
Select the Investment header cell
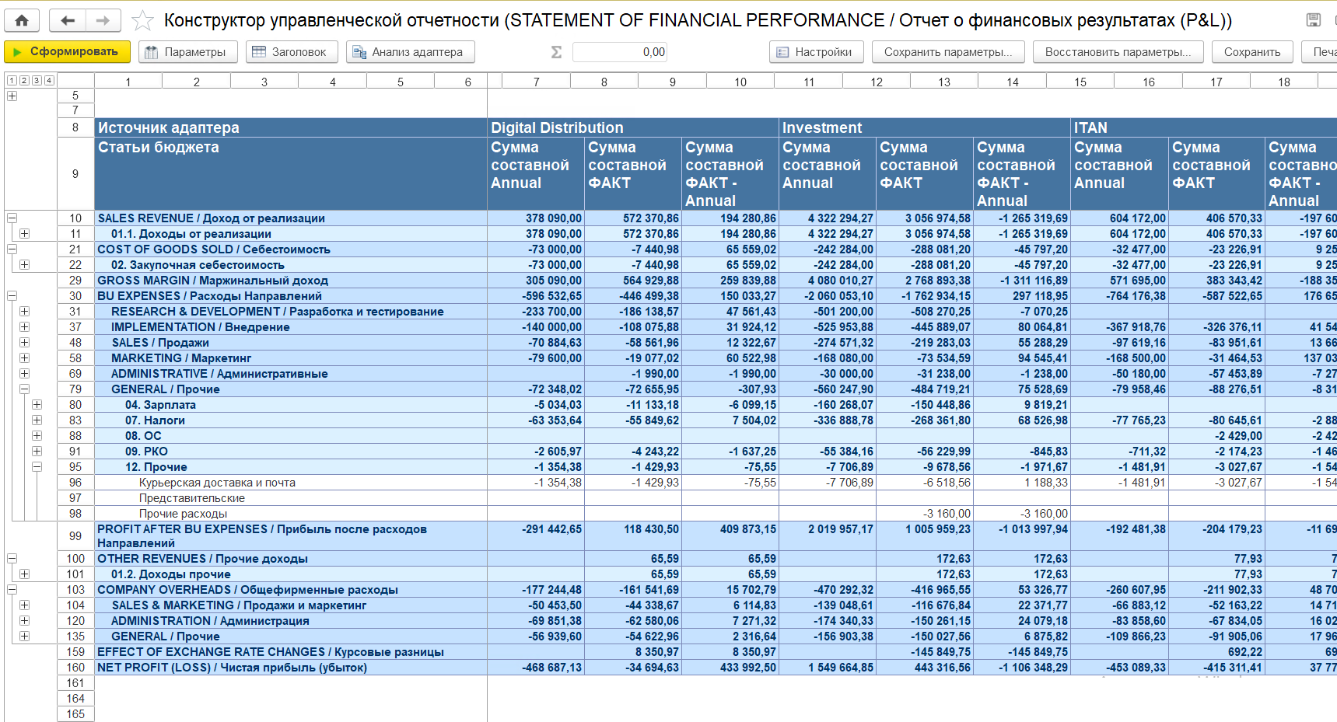[925, 127]
